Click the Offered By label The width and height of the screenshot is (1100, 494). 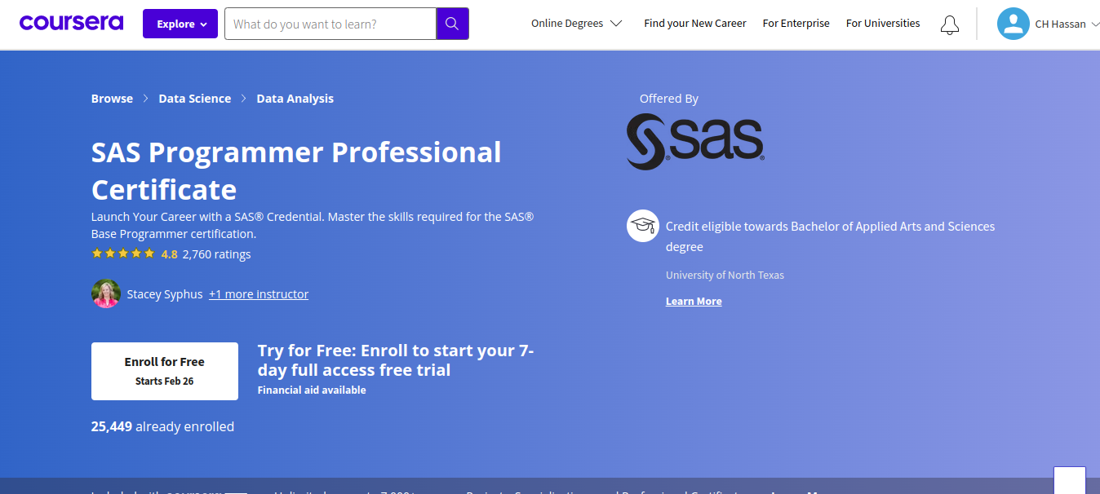669,99
